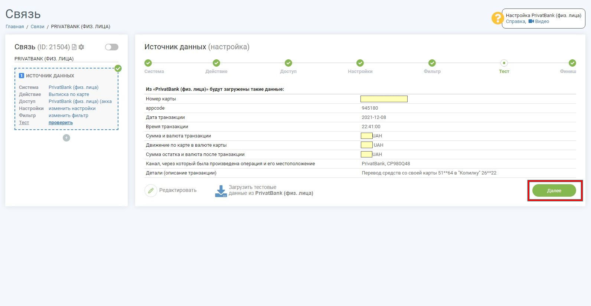This screenshot has width=591, height=306.
Task: Click the video camera icon near Видео
Action: pos(531,21)
